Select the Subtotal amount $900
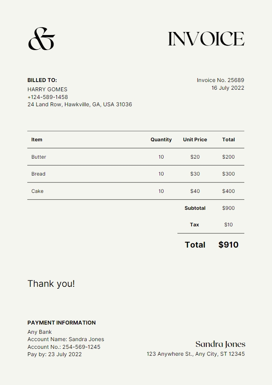Viewport: 272px width, 385px height. click(229, 208)
